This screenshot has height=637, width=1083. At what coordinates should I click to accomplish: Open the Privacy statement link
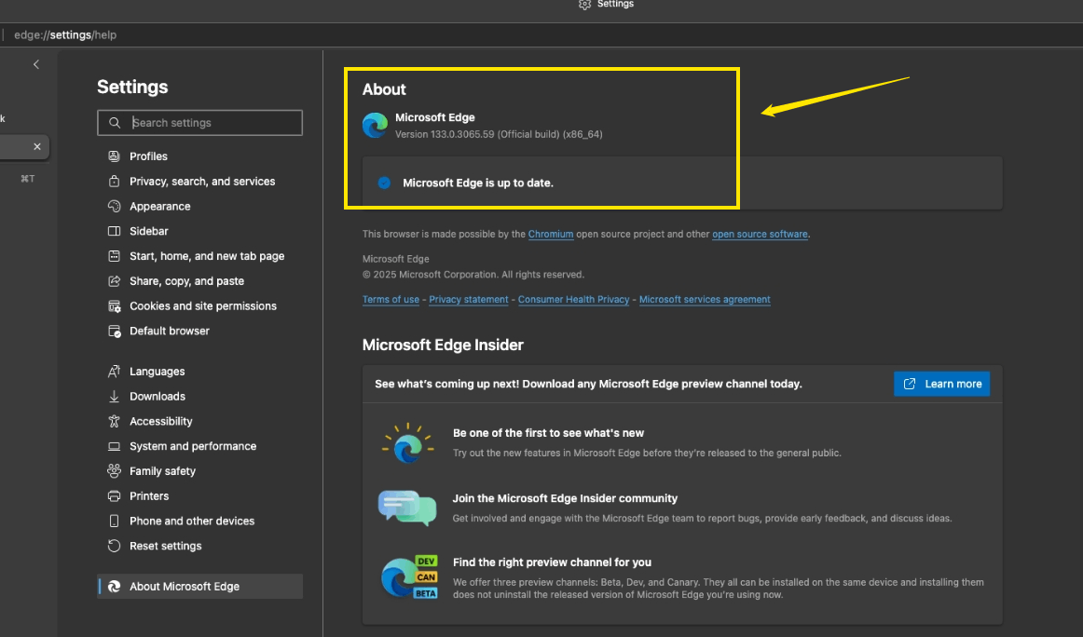point(468,300)
